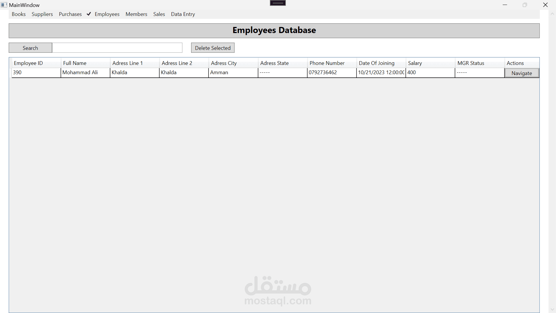This screenshot has height=313, width=556.
Task: Click the Delete Selected button
Action: coord(213,48)
